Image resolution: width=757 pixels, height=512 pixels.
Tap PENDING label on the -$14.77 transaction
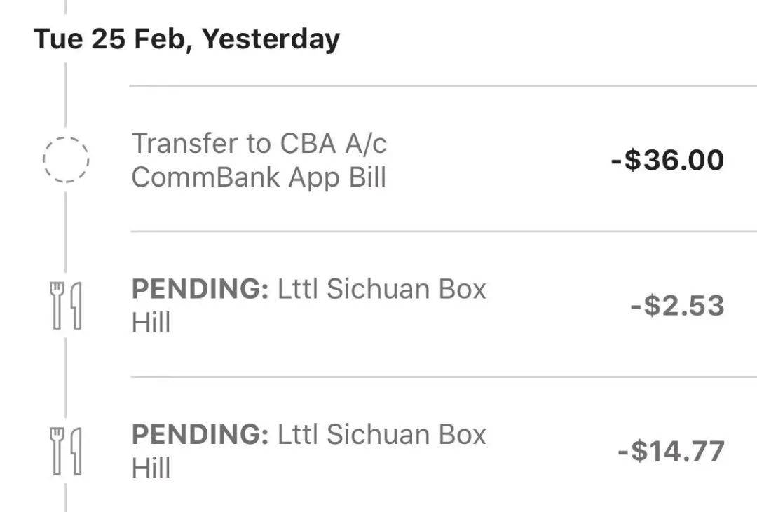coord(200,434)
